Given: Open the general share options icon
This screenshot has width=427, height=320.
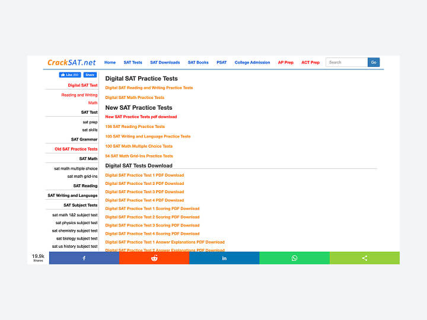Looking at the screenshot, I should click(365, 258).
